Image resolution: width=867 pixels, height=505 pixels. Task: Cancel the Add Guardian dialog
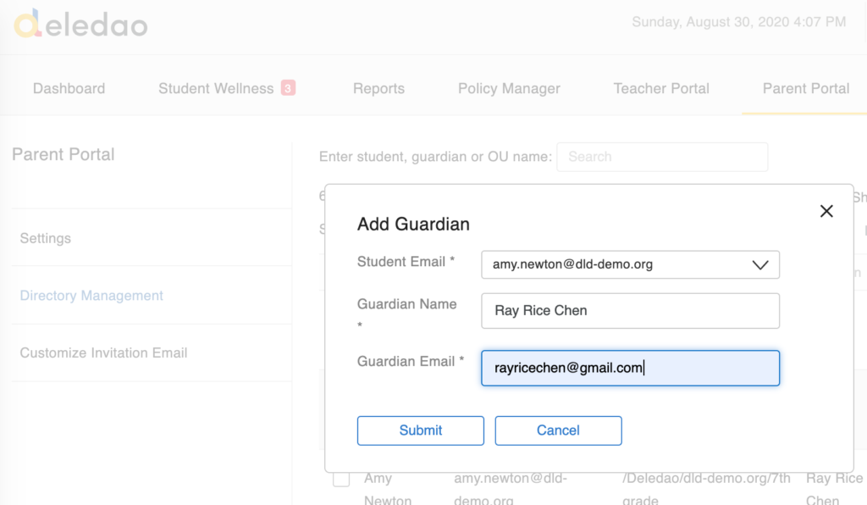point(558,430)
